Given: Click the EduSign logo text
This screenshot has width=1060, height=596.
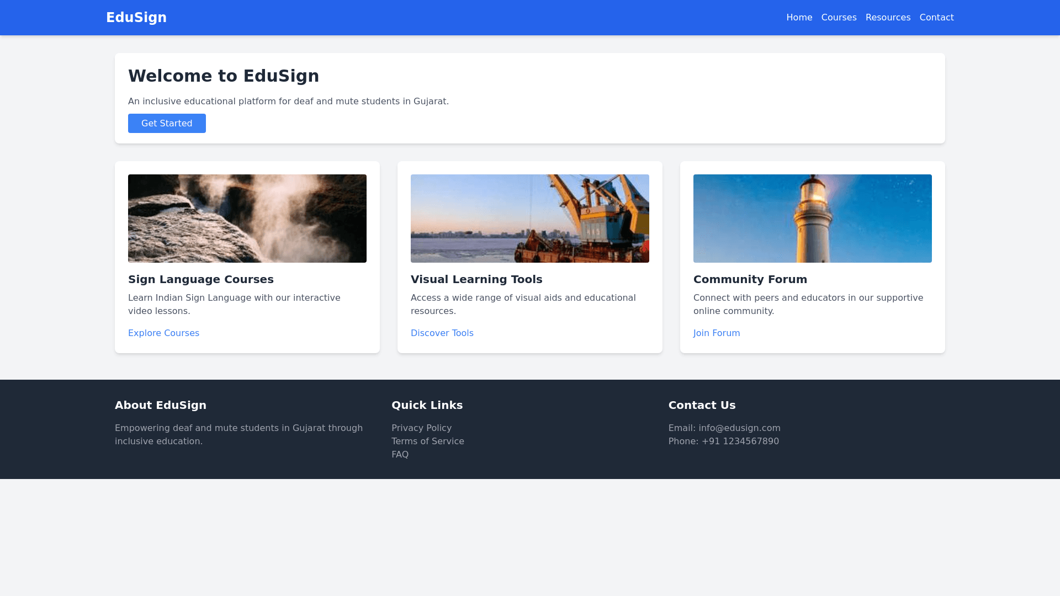Looking at the screenshot, I should (x=136, y=18).
